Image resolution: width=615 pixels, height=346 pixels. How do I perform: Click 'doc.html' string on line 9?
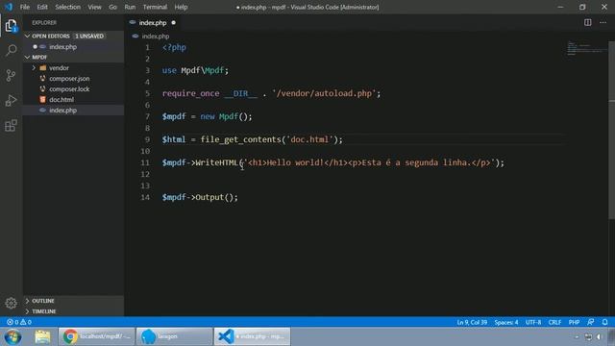309,139
